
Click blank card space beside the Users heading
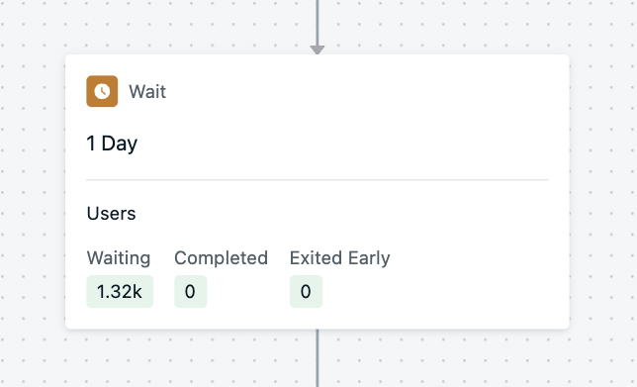coord(343,214)
